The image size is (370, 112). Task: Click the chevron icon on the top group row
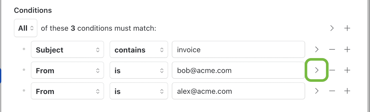[x=332, y=28]
